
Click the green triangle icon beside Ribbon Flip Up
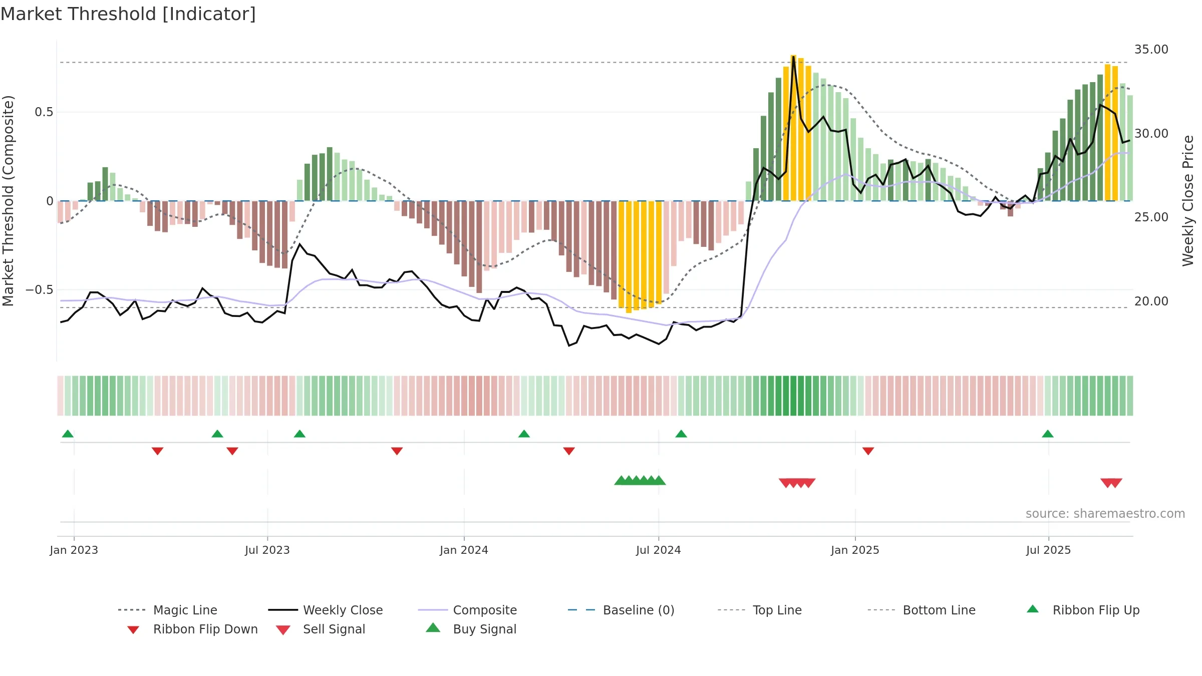pyautogui.click(x=1033, y=609)
